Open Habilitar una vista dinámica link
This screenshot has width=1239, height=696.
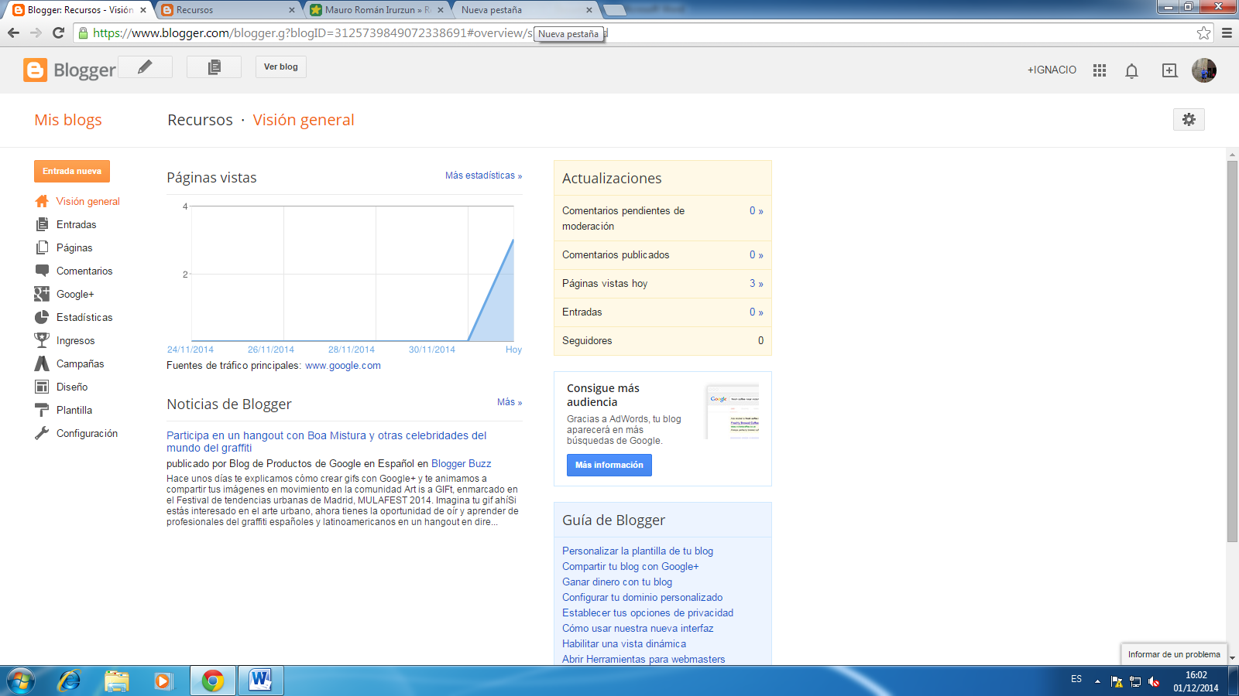(x=624, y=643)
